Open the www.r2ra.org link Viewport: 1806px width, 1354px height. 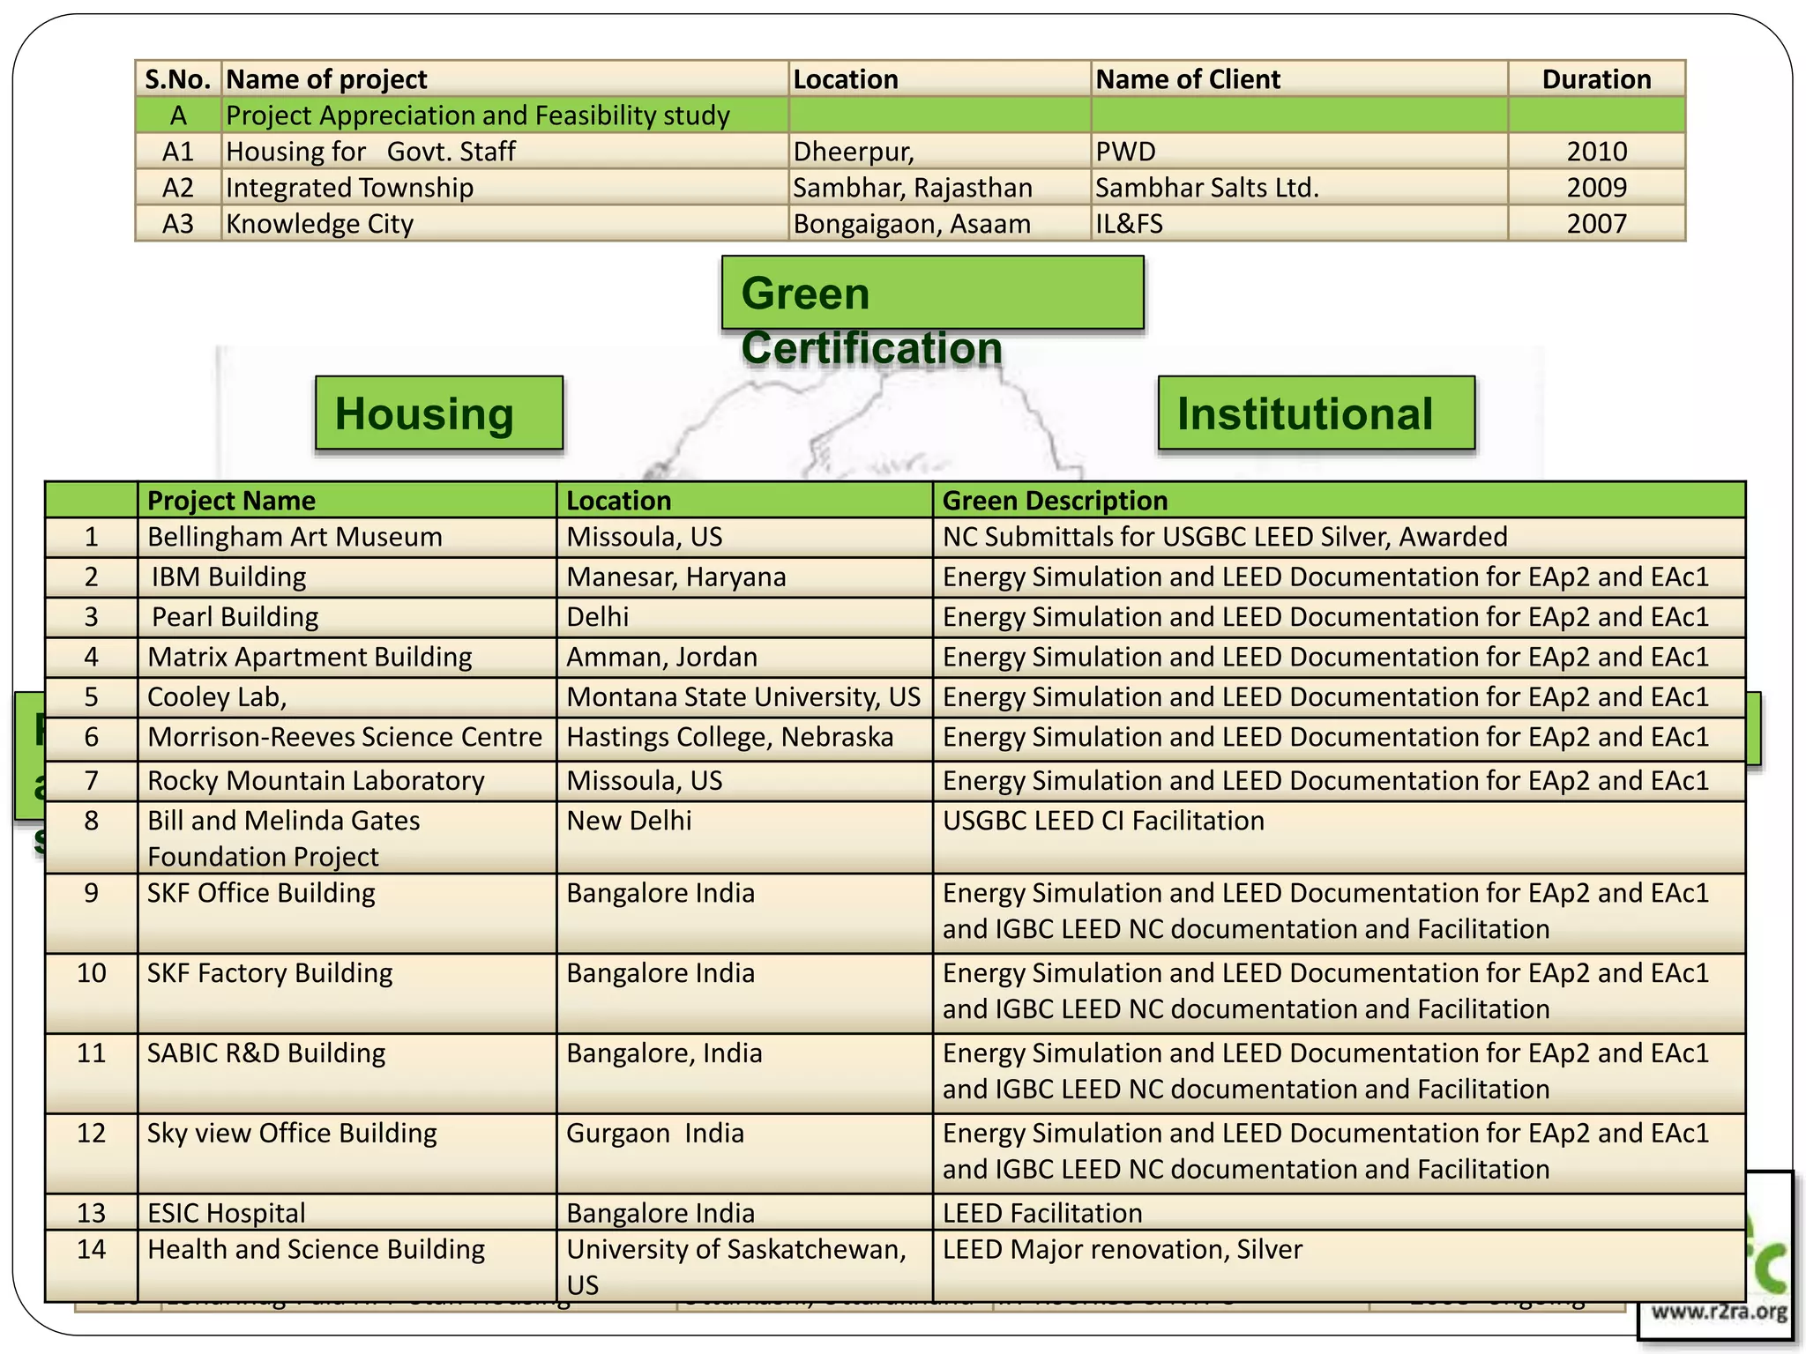point(1718,1311)
